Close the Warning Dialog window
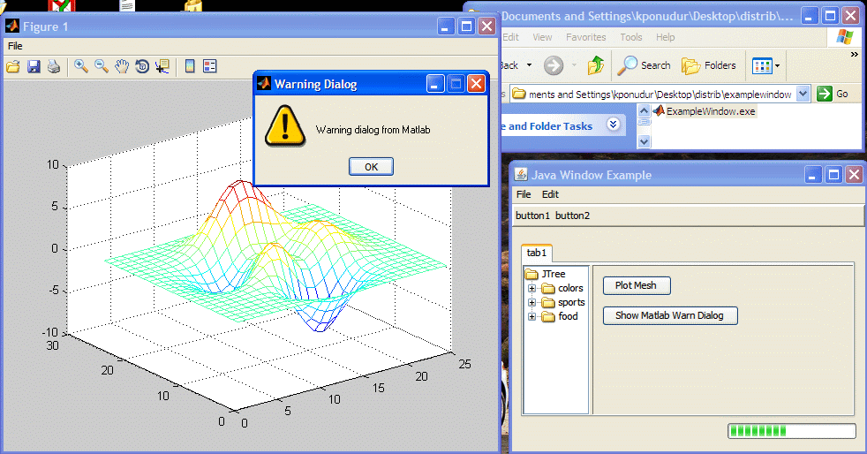Screen dimensions: 867x454 [x=476, y=84]
